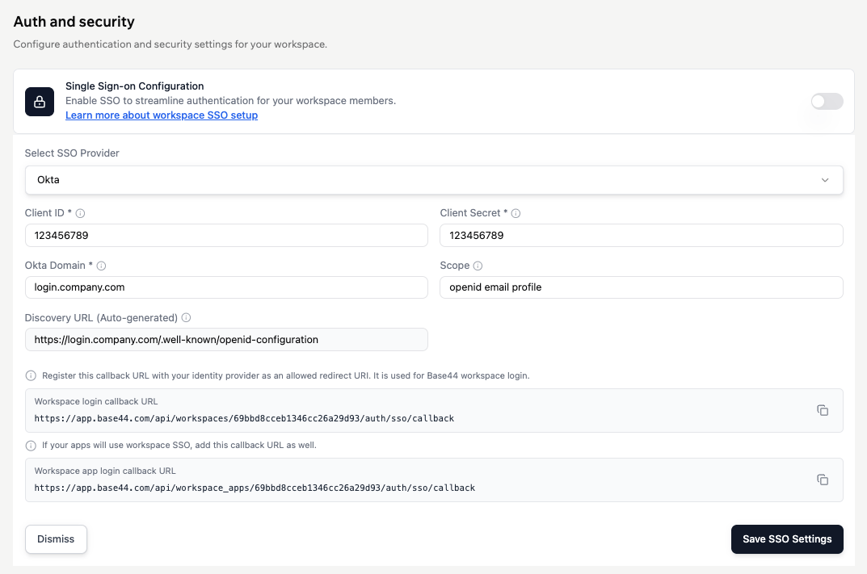867x574 pixels.
Task: Focus the Scope field with openid email profile
Action: point(642,287)
